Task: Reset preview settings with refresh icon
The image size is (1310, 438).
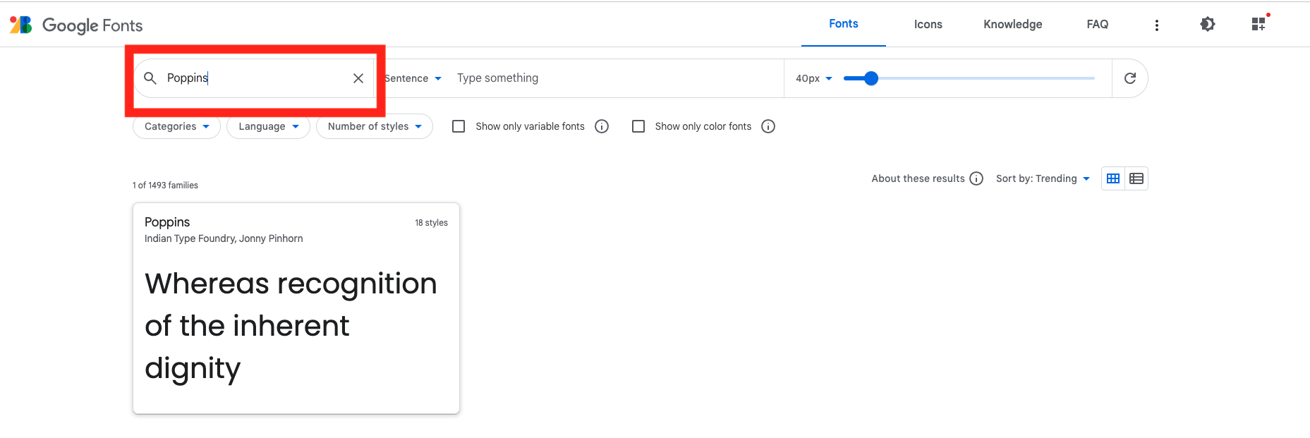Action: [1130, 78]
